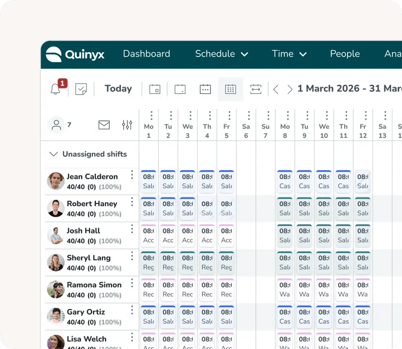Open the filter sliders icon
402x349 pixels.
(127, 125)
